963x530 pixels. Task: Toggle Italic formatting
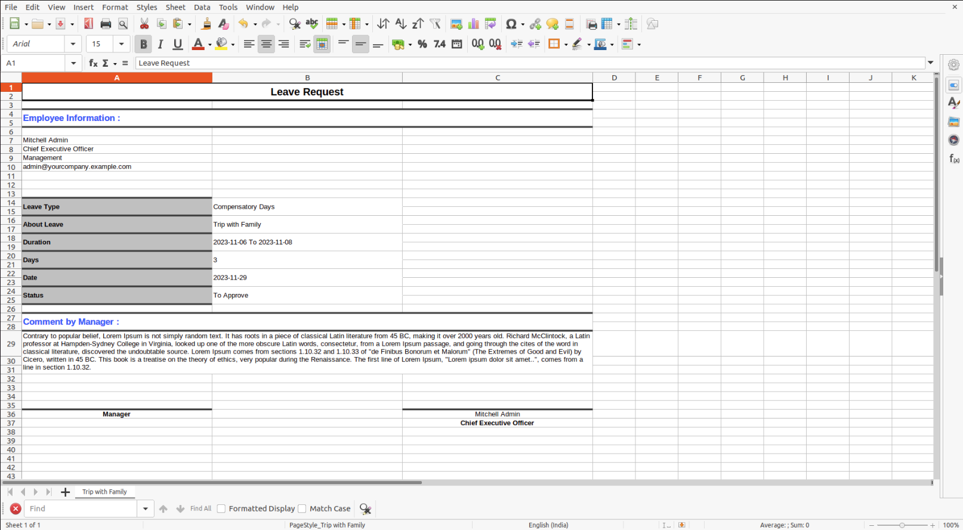pos(160,44)
